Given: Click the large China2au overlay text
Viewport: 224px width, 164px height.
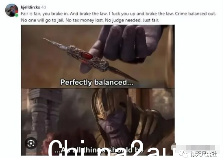Looking at the screenshot, I should (112, 148).
